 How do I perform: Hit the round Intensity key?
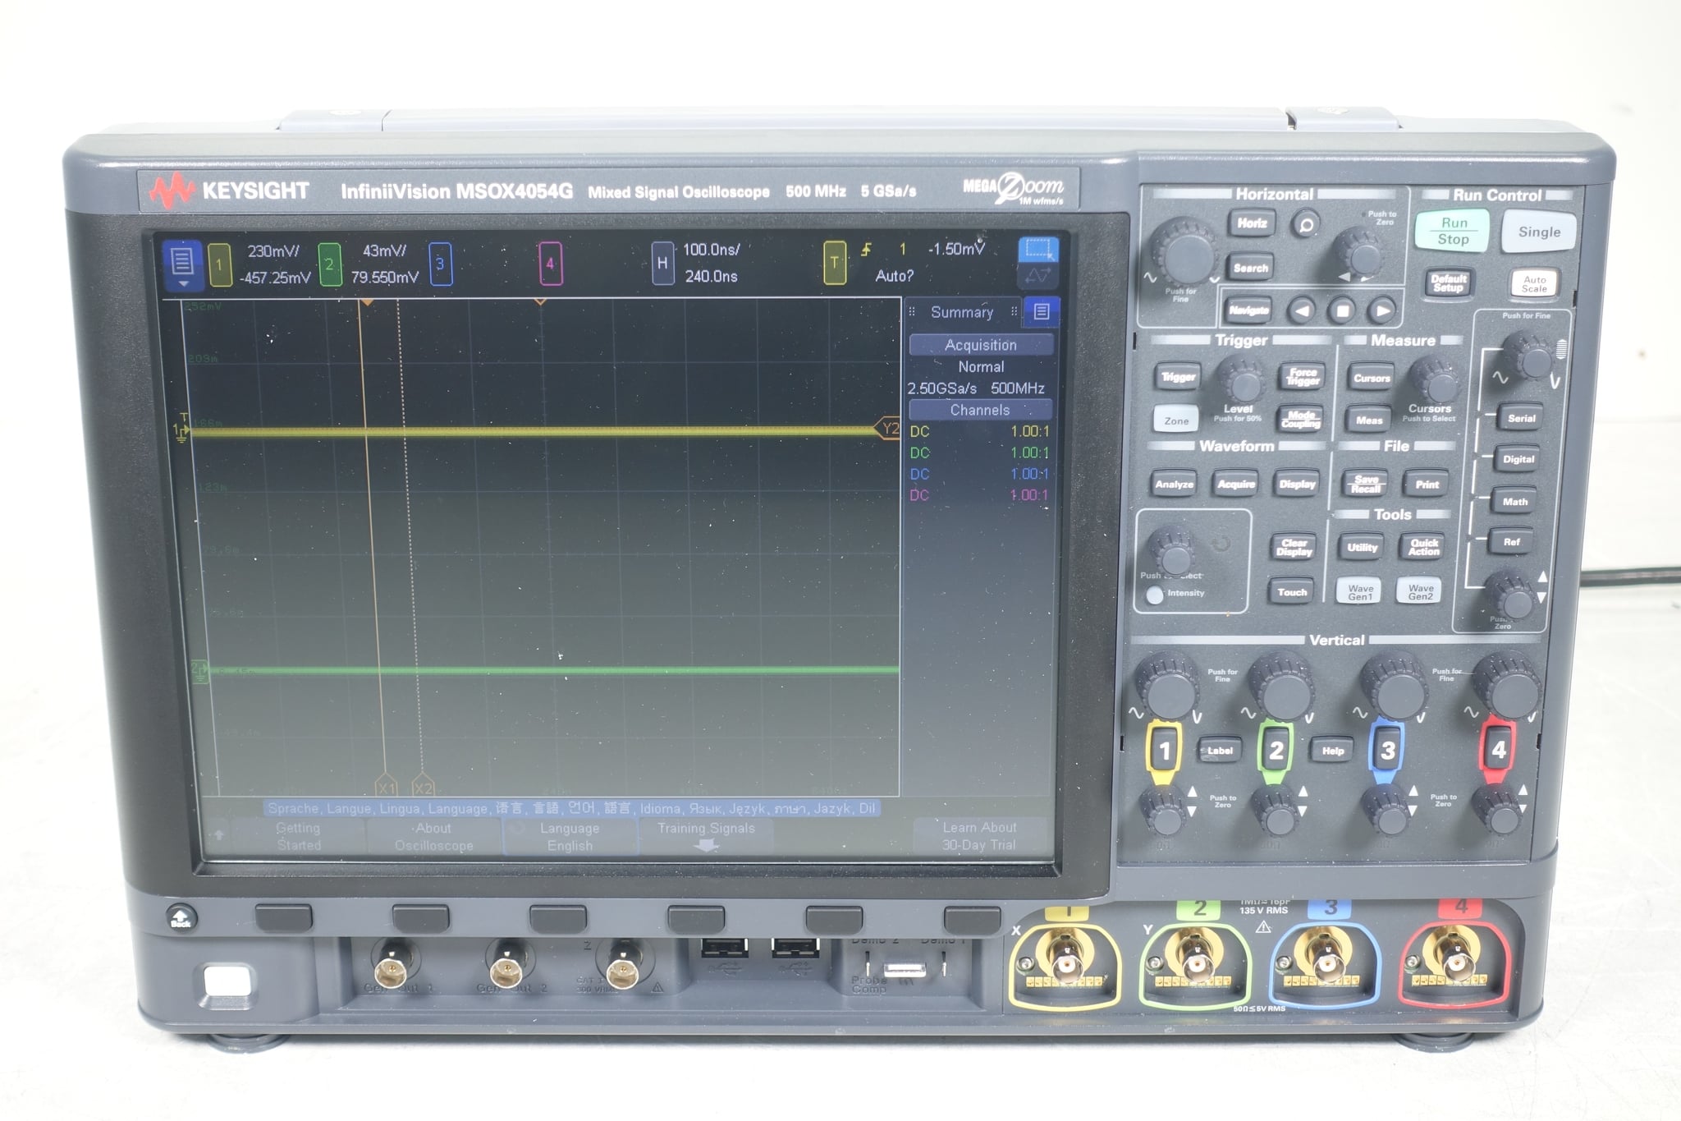tap(1154, 595)
